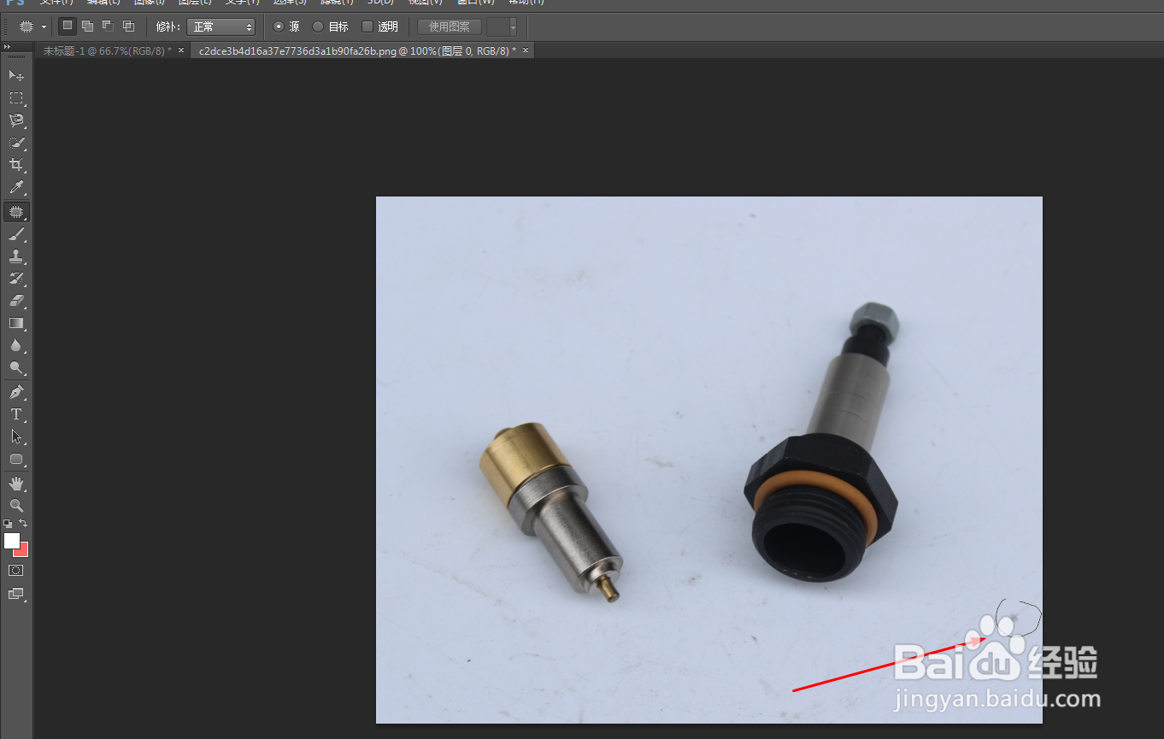Select the History Brush tool

click(x=16, y=279)
